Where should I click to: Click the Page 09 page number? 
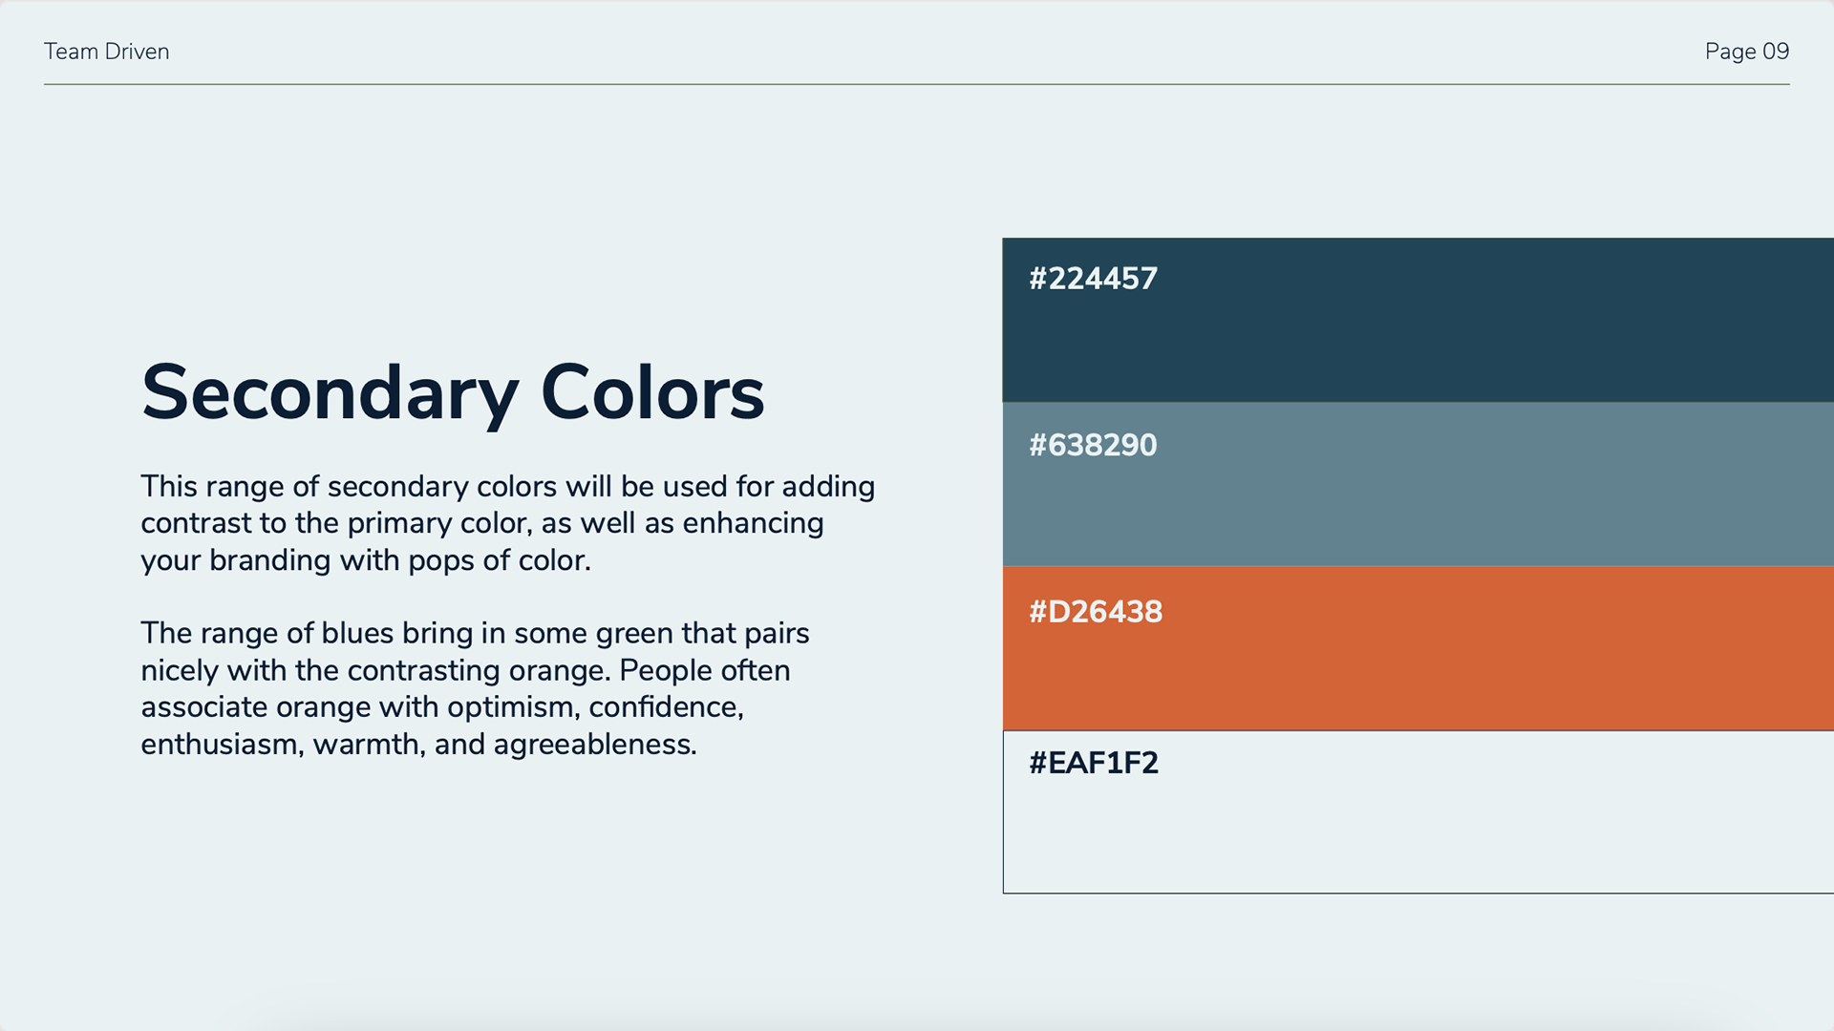tap(1747, 52)
